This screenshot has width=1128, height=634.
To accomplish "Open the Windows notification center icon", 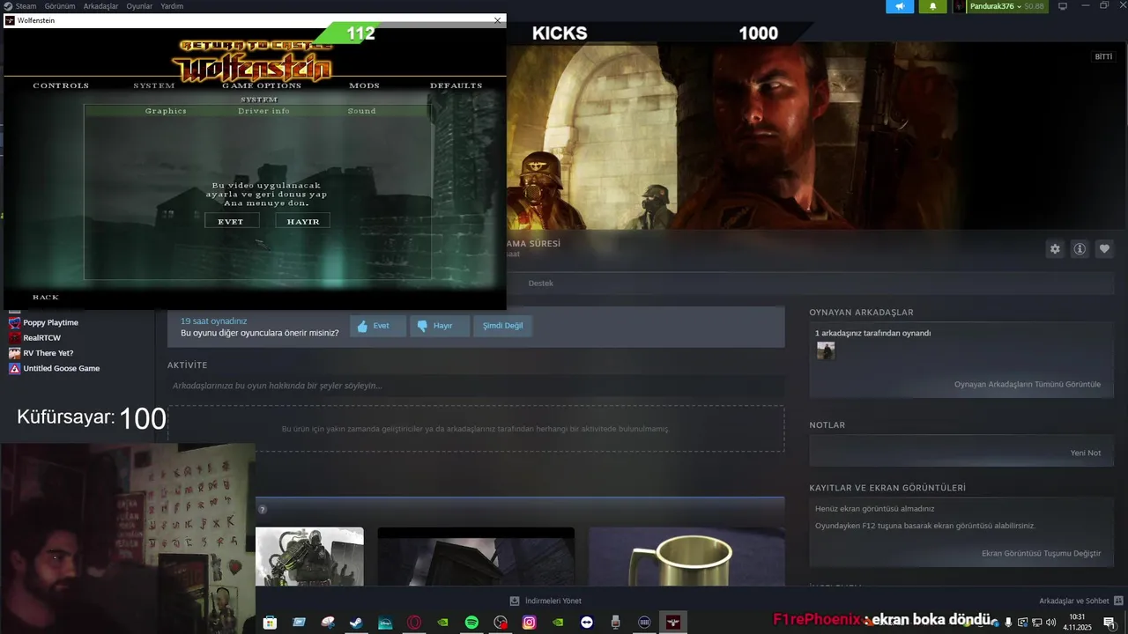I will point(1109,623).
